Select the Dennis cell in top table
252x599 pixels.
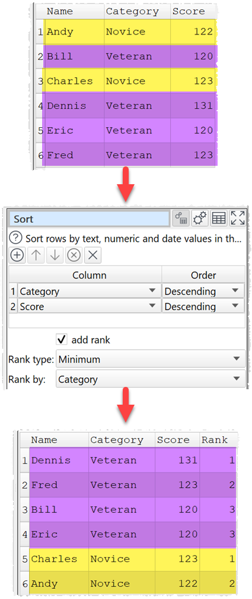pyautogui.click(x=74, y=106)
